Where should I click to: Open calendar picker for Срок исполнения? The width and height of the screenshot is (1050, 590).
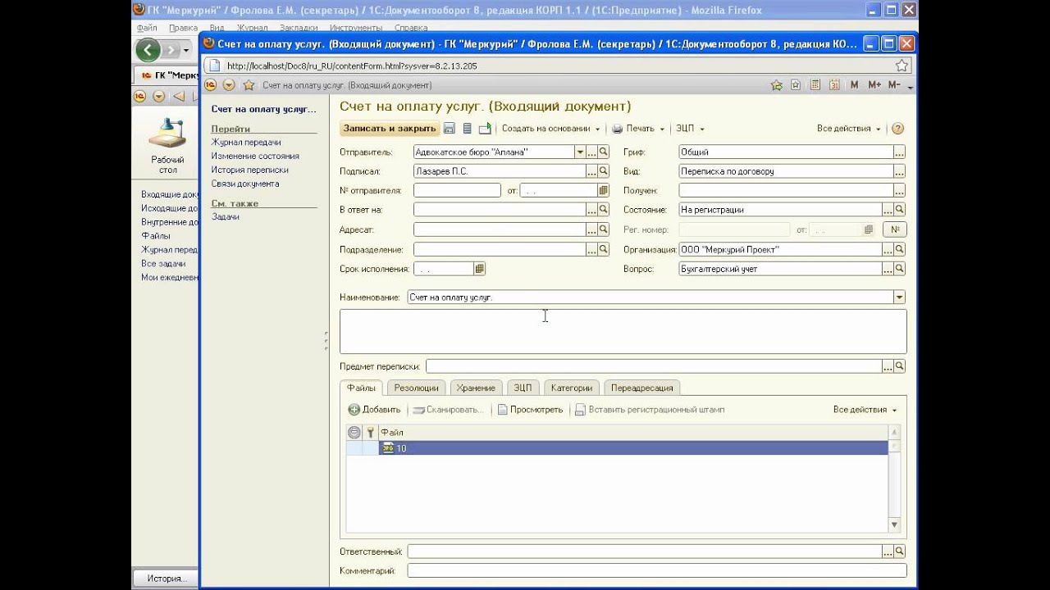pyautogui.click(x=480, y=269)
